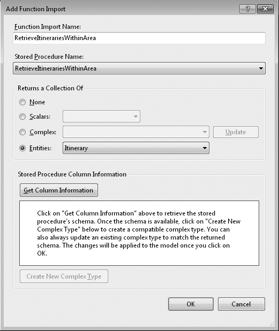This screenshot has width=279, height=331.
Task: Open the Scalars type dropdown
Action: [101, 117]
